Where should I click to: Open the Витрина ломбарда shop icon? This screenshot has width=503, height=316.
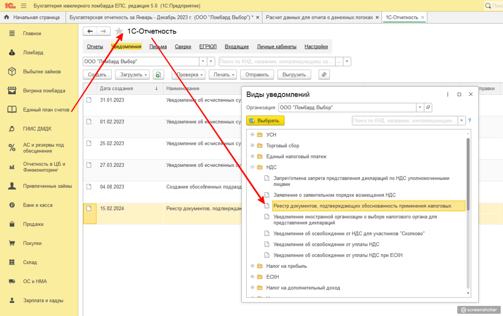click(x=12, y=90)
